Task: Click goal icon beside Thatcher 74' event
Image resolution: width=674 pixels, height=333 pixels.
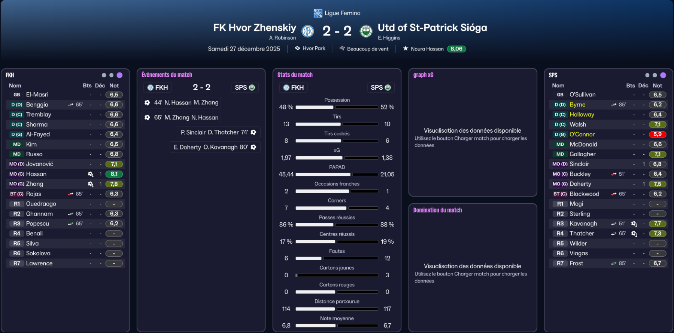Action: [x=253, y=132]
